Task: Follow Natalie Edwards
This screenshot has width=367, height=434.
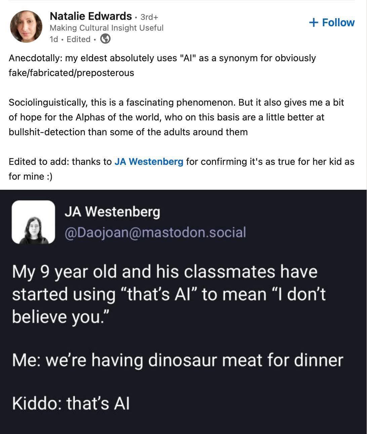Action: (332, 23)
